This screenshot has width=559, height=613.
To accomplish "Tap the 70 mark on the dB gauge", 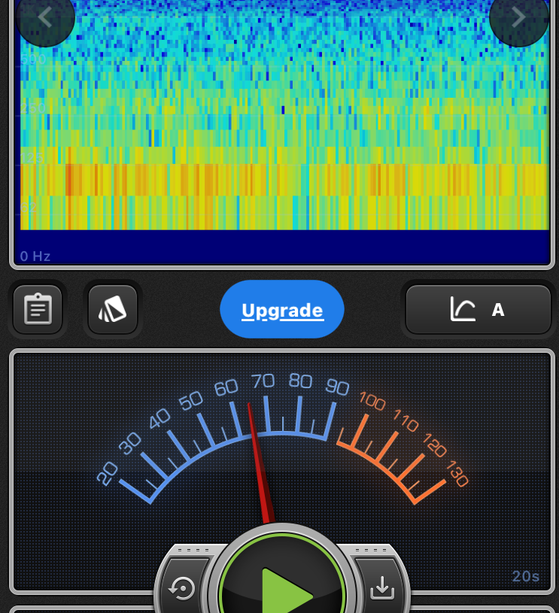I will click(263, 381).
